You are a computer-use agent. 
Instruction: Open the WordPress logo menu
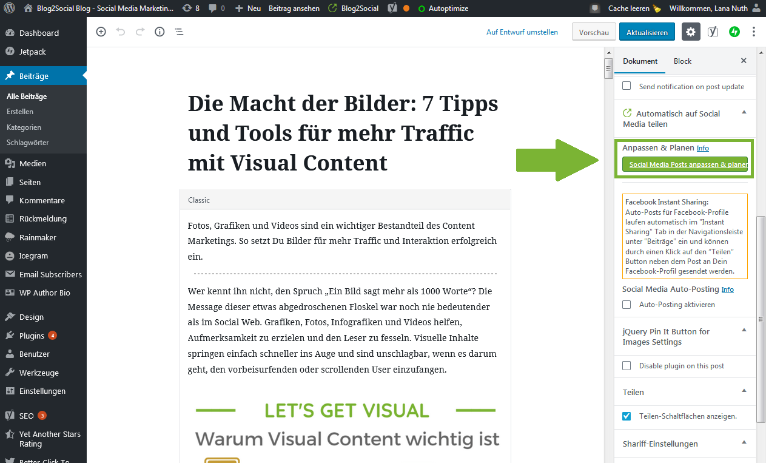click(x=9, y=8)
